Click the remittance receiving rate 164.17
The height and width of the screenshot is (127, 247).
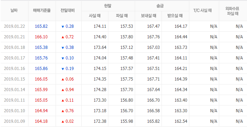click(181, 26)
